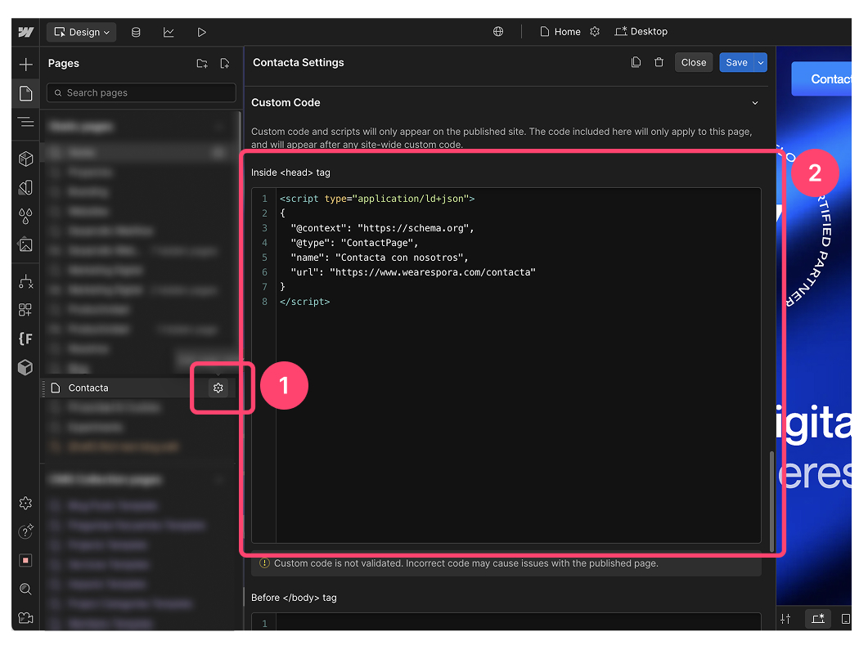Open site Settings gear in left sidebar
This screenshot has width=868, height=650.
25,503
